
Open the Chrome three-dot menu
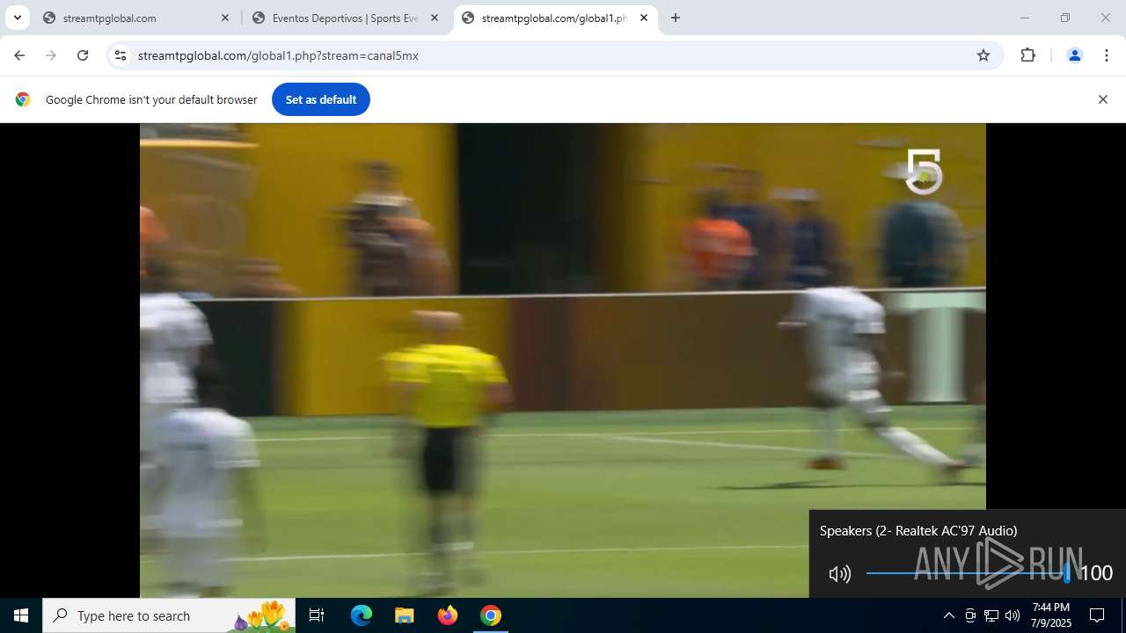[1107, 55]
